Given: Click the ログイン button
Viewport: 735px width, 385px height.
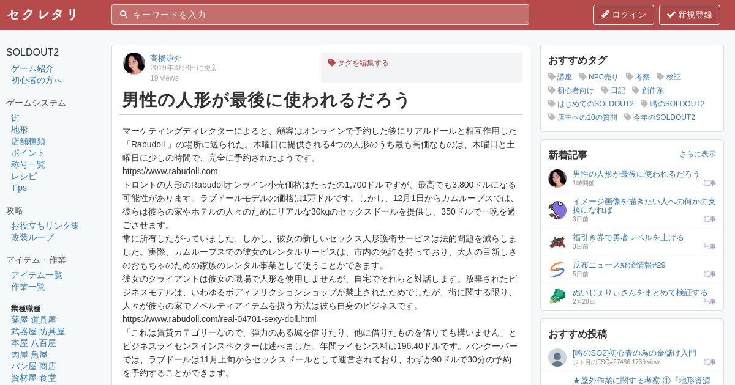Looking at the screenshot, I should click(x=624, y=15).
